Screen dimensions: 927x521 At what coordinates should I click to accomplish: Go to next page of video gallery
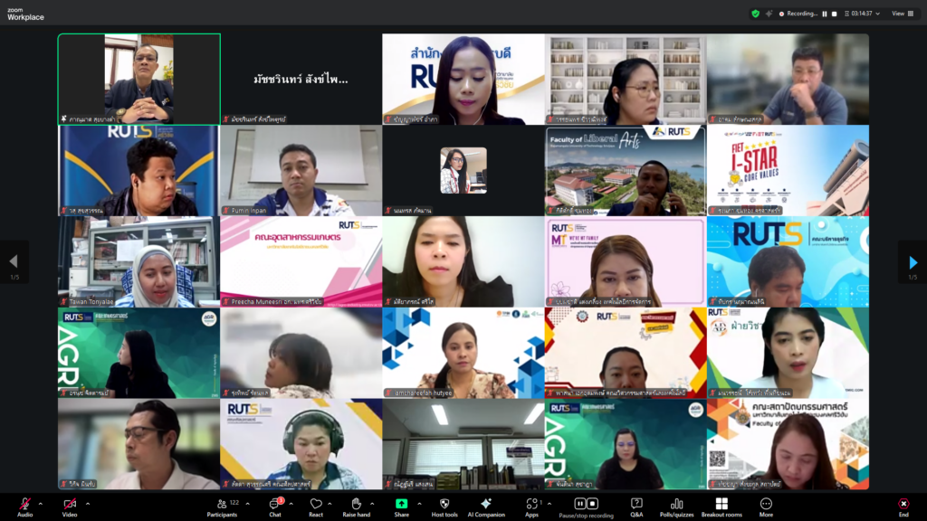[913, 262]
